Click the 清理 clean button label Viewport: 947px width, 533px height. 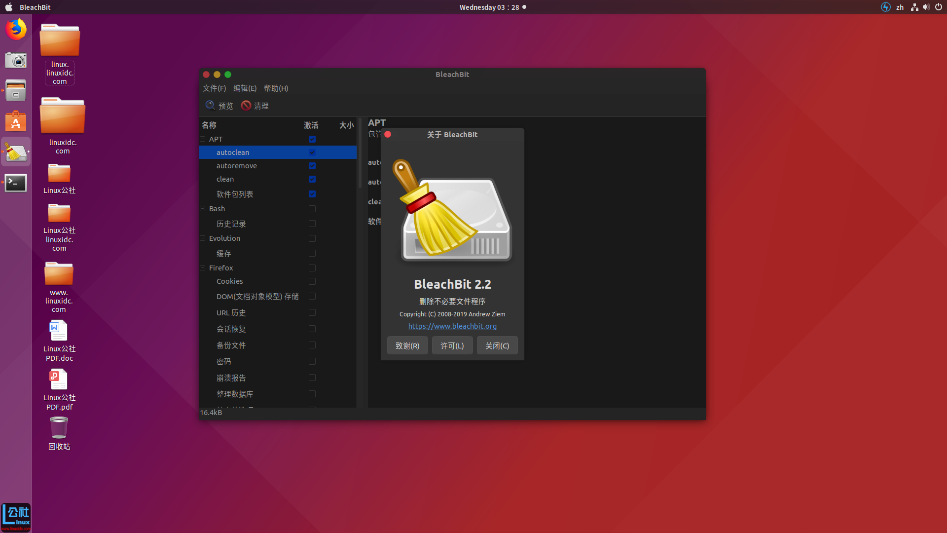coord(261,106)
